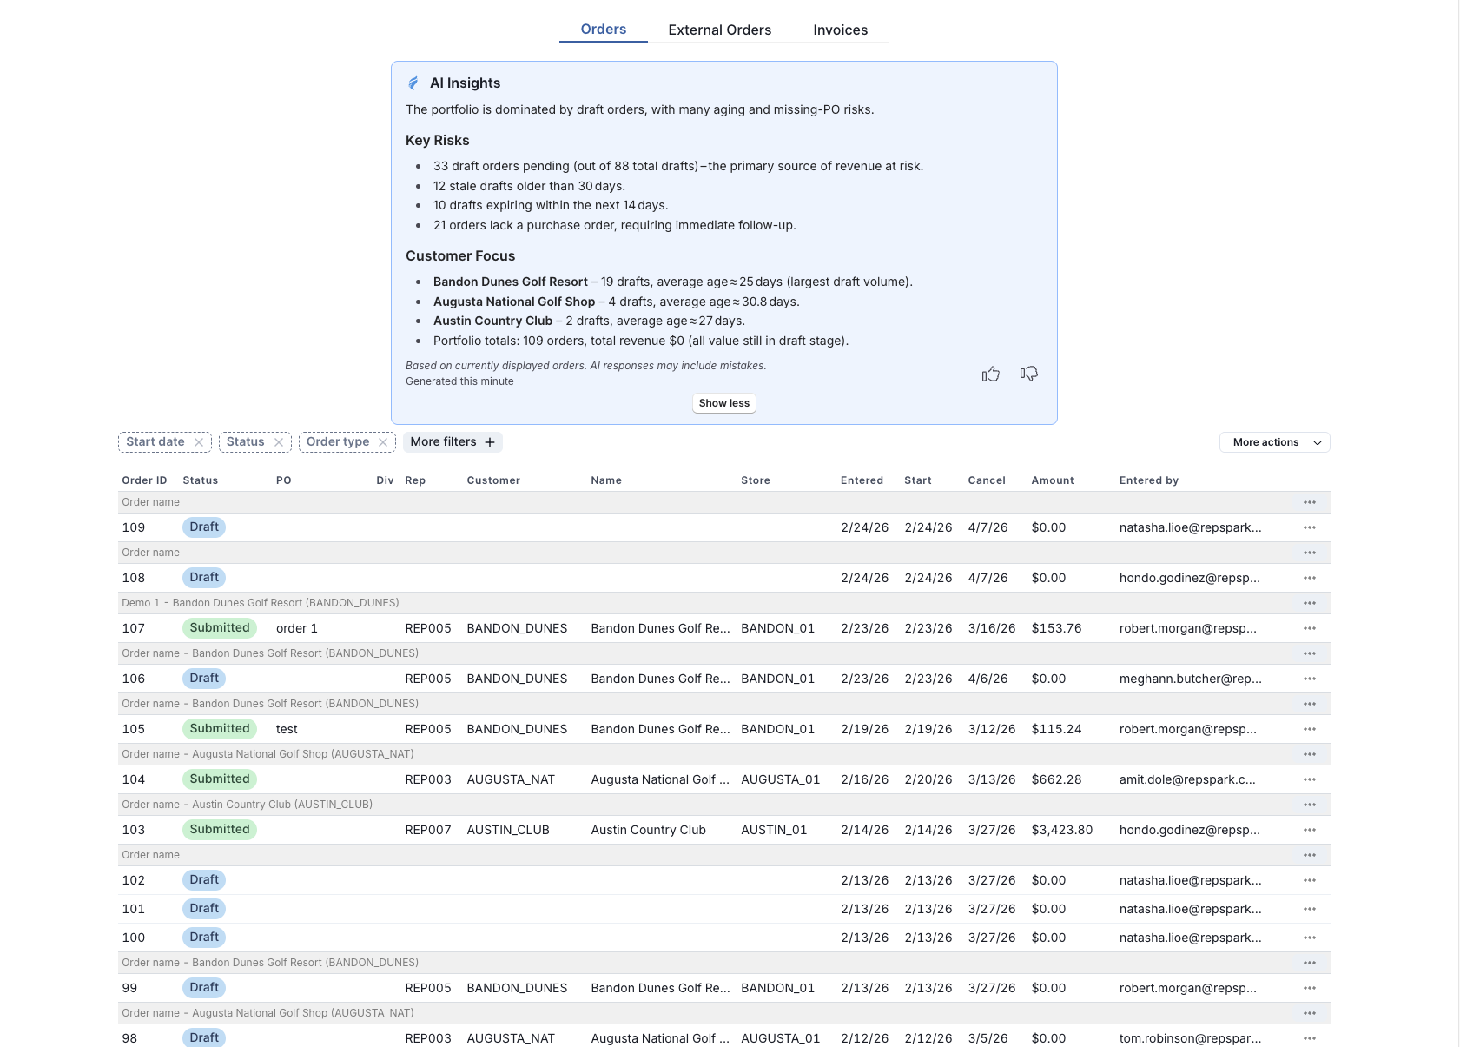The height and width of the screenshot is (1047, 1460).
Task: Click the $115.24 amount cell
Action: tap(1057, 729)
